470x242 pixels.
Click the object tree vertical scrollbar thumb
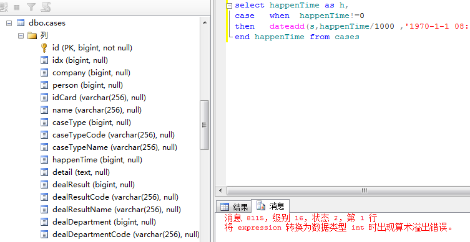pyautogui.click(x=205, y=125)
